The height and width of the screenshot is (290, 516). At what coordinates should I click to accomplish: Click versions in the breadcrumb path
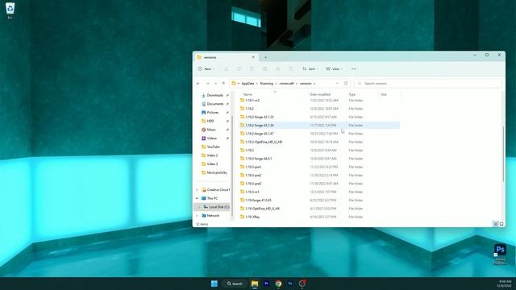point(306,84)
